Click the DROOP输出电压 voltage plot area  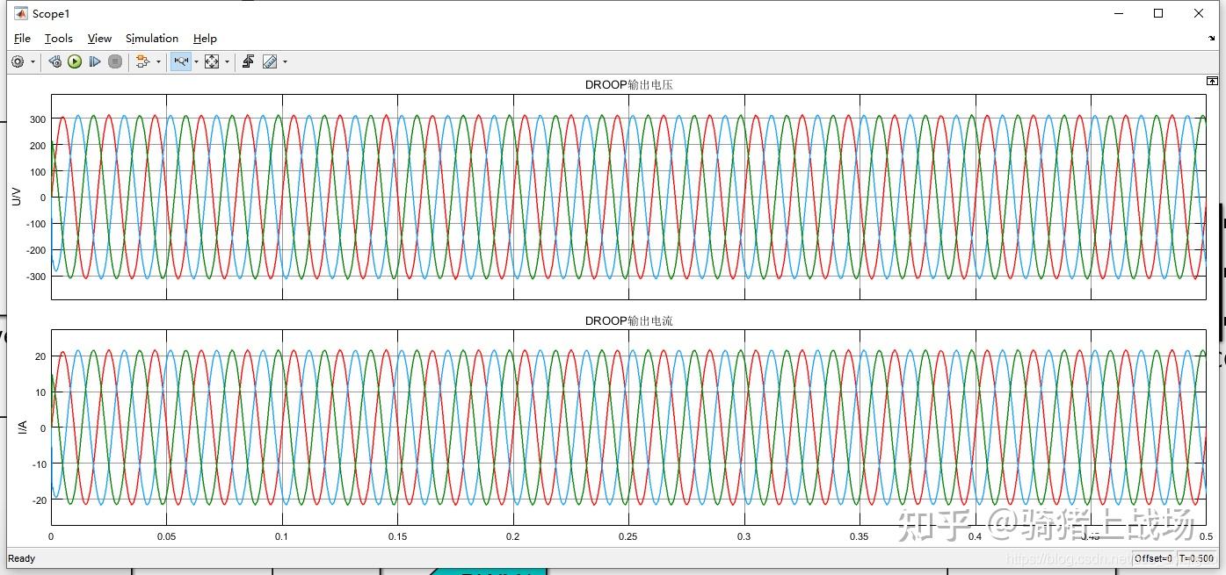(628, 197)
